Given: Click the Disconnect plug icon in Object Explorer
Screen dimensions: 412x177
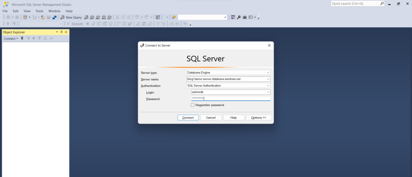Looking at the screenshot, I should pyautogui.click(x=28, y=38).
